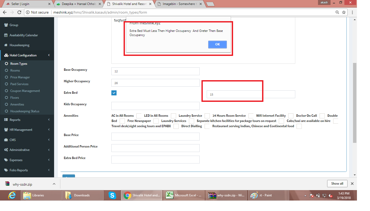This screenshot has width=370, height=211.
Task: Open the Availability Calendar icon
Action: click(6, 35)
